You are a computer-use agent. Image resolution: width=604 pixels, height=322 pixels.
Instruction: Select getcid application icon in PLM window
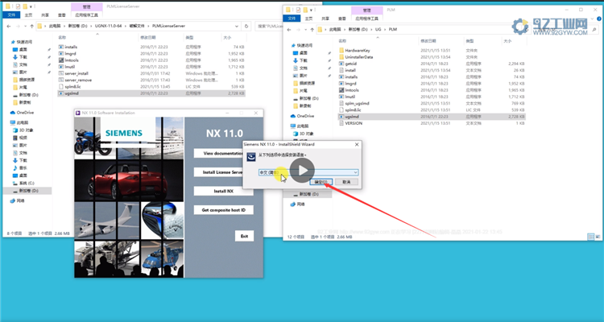341,64
